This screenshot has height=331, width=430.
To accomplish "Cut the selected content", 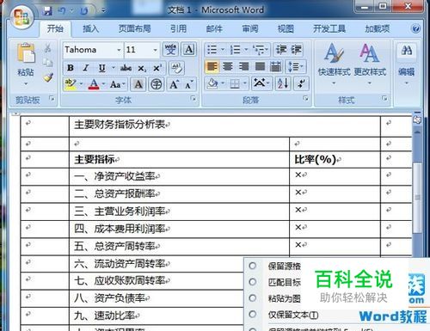I will [x=47, y=48].
